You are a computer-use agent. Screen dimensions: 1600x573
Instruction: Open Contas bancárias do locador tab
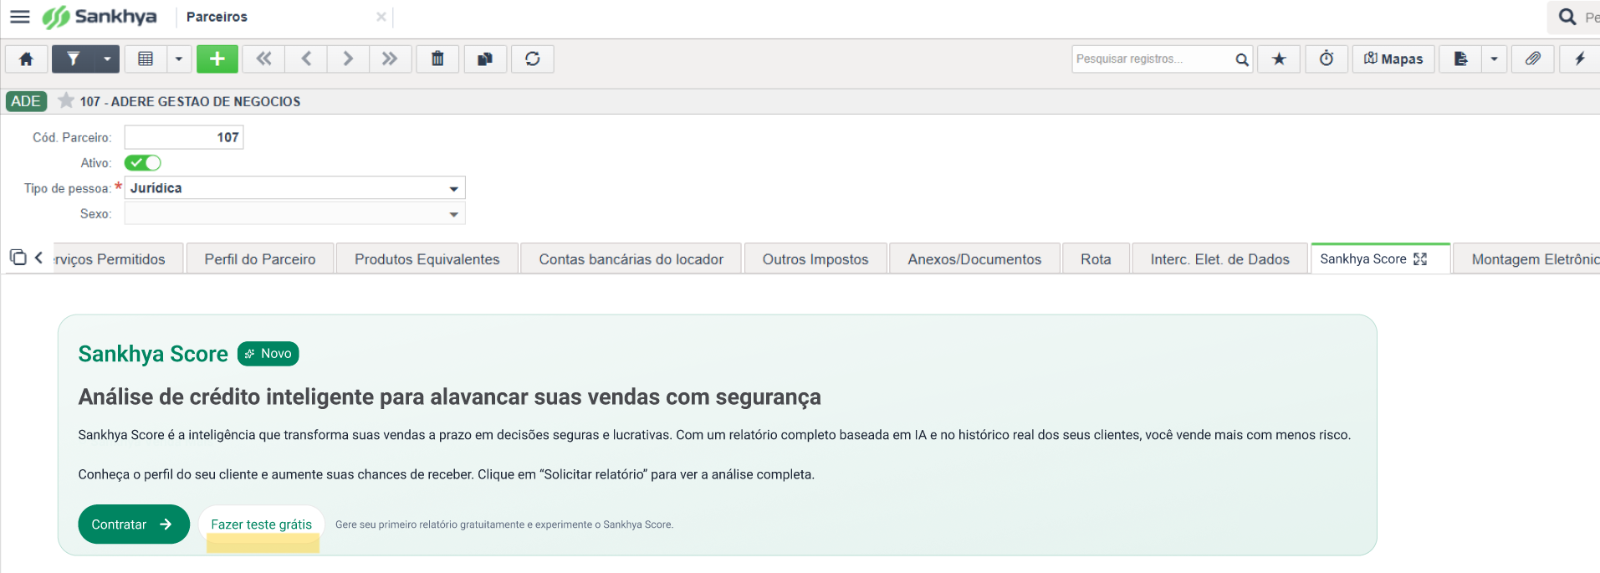pos(631,259)
